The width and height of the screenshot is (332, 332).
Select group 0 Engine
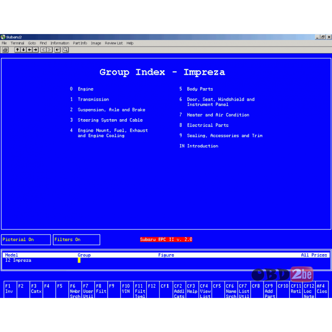click(x=82, y=89)
